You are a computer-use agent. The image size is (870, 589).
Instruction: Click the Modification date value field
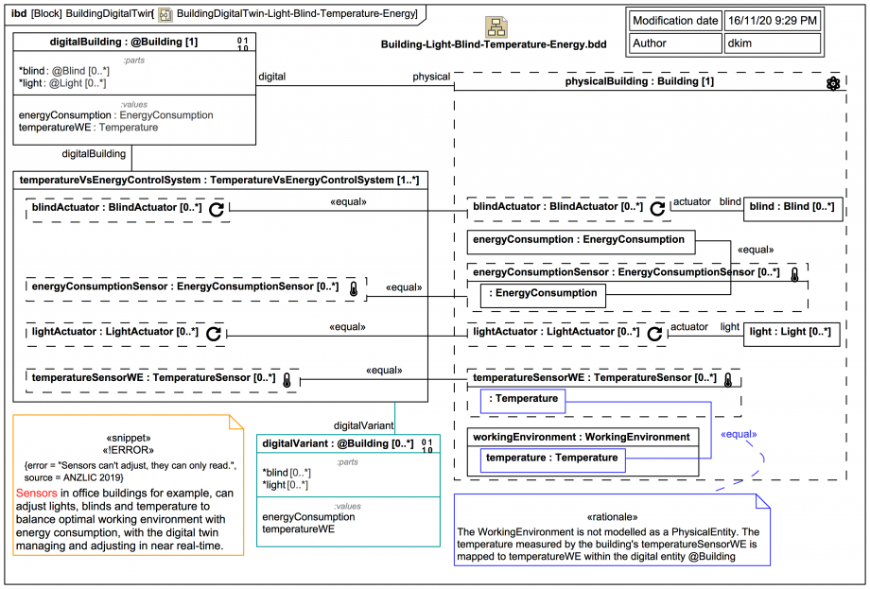[x=773, y=21]
